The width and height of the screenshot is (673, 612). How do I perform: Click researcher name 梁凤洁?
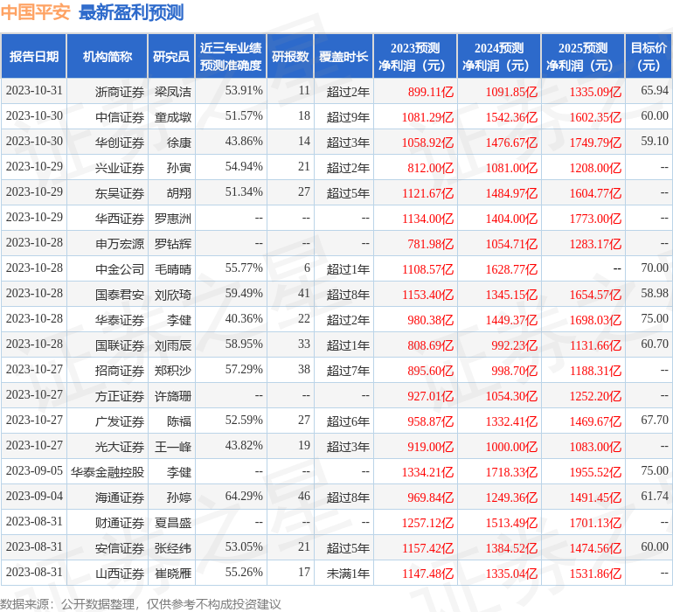coord(172,92)
